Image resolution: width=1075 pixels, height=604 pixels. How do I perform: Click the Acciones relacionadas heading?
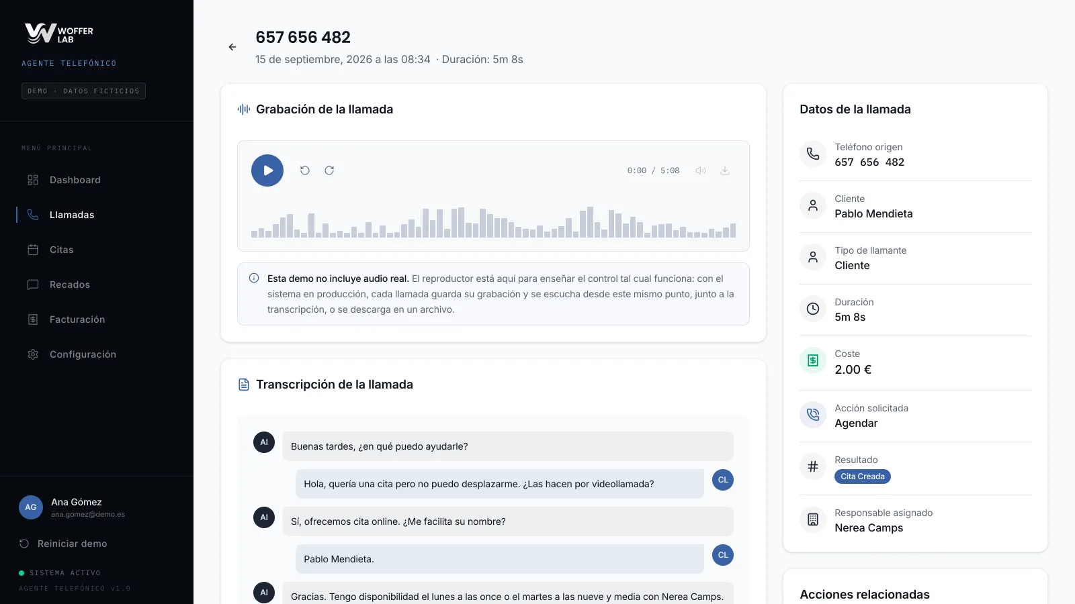865,595
